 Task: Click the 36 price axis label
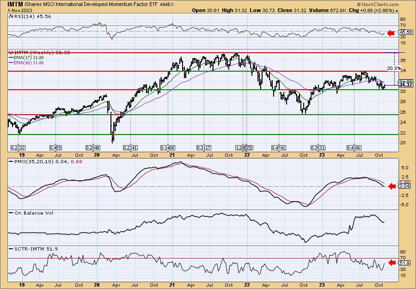click(403, 61)
